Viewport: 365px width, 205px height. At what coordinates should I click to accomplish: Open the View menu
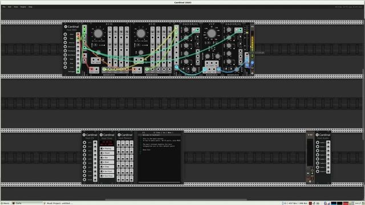click(16, 7)
